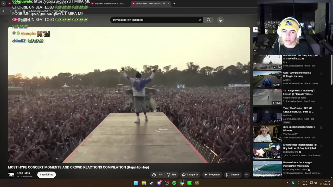This screenshot has height=187, width=333.
Task: Click the Compartir share button
Action: (190, 175)
